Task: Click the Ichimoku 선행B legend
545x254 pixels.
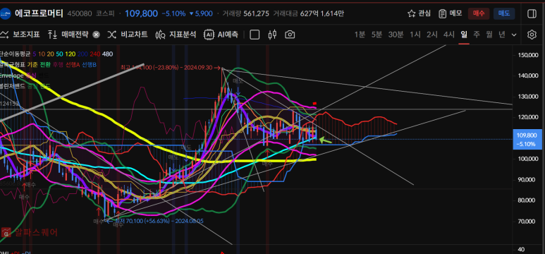Action: [89, 65]
